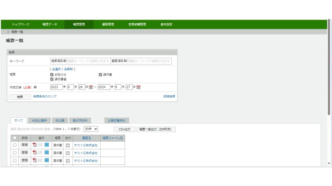332x186 pixels.
Task: Open 顧客管理 menu item
Action: [108, 24]
